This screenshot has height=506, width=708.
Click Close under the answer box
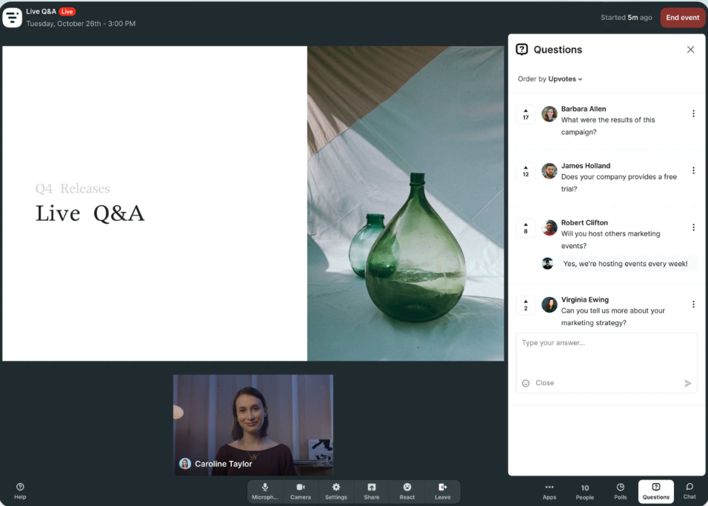click(x=544, y=383)
